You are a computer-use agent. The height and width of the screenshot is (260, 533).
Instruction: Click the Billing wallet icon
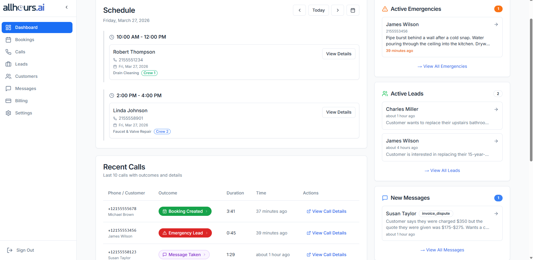[9, 101]
